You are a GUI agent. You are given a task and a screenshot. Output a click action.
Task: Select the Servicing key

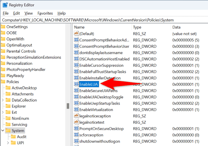pyautogui.click(x=19, y=124)
